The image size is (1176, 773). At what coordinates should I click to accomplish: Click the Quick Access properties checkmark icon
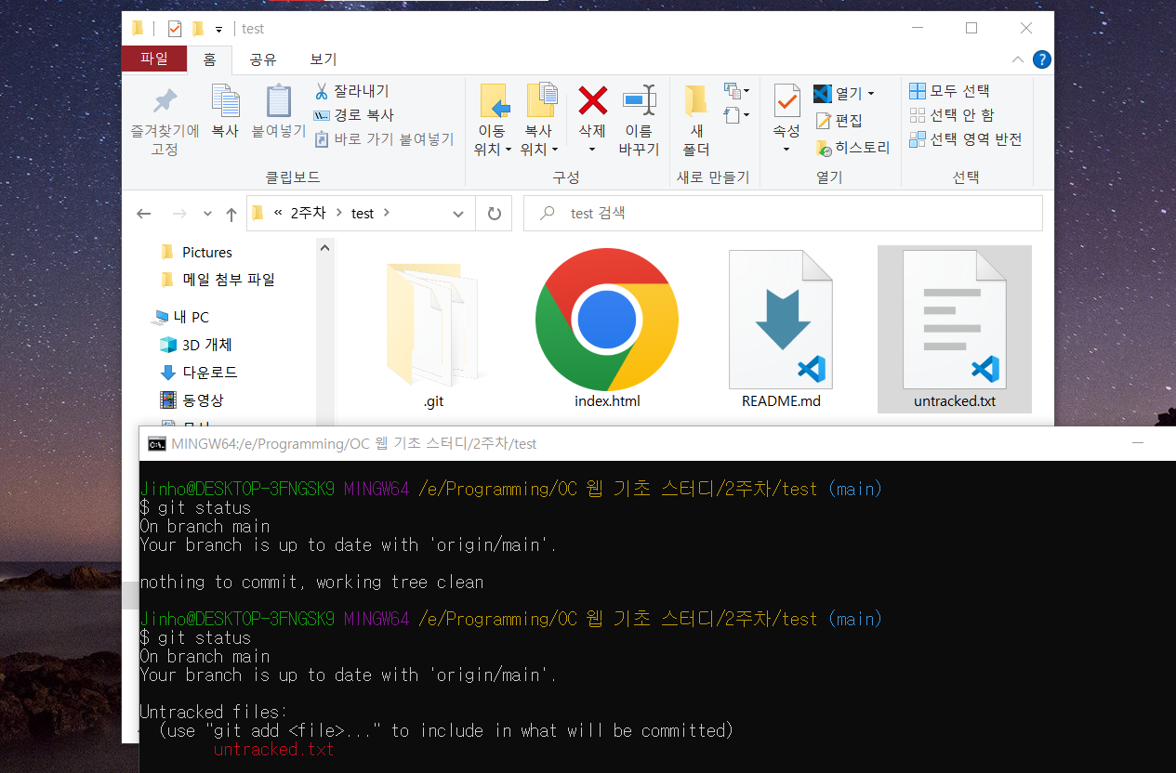tap(175, 29)
